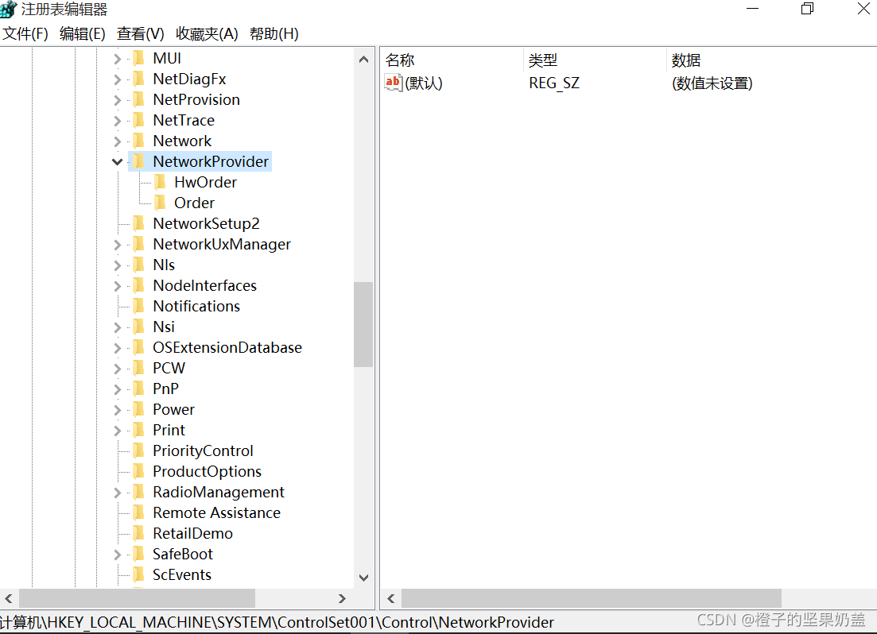The width and height of the screenshot is (877, 634).
Task: Click the HwOrder folder icon
Action: click(x=161, y=182)
